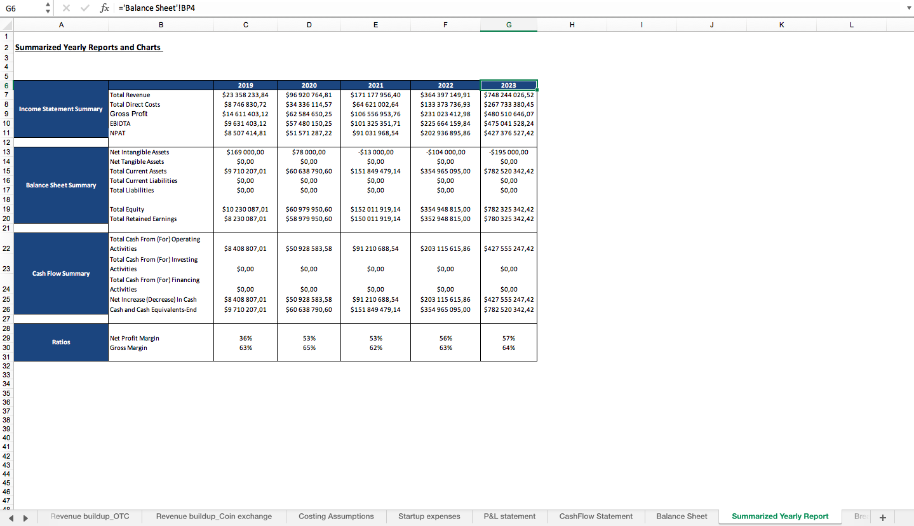The image size is (914, 526).
Task: Select 2022 Cash and Cash Equivalents-End value
Action: (x=445, y=309)
